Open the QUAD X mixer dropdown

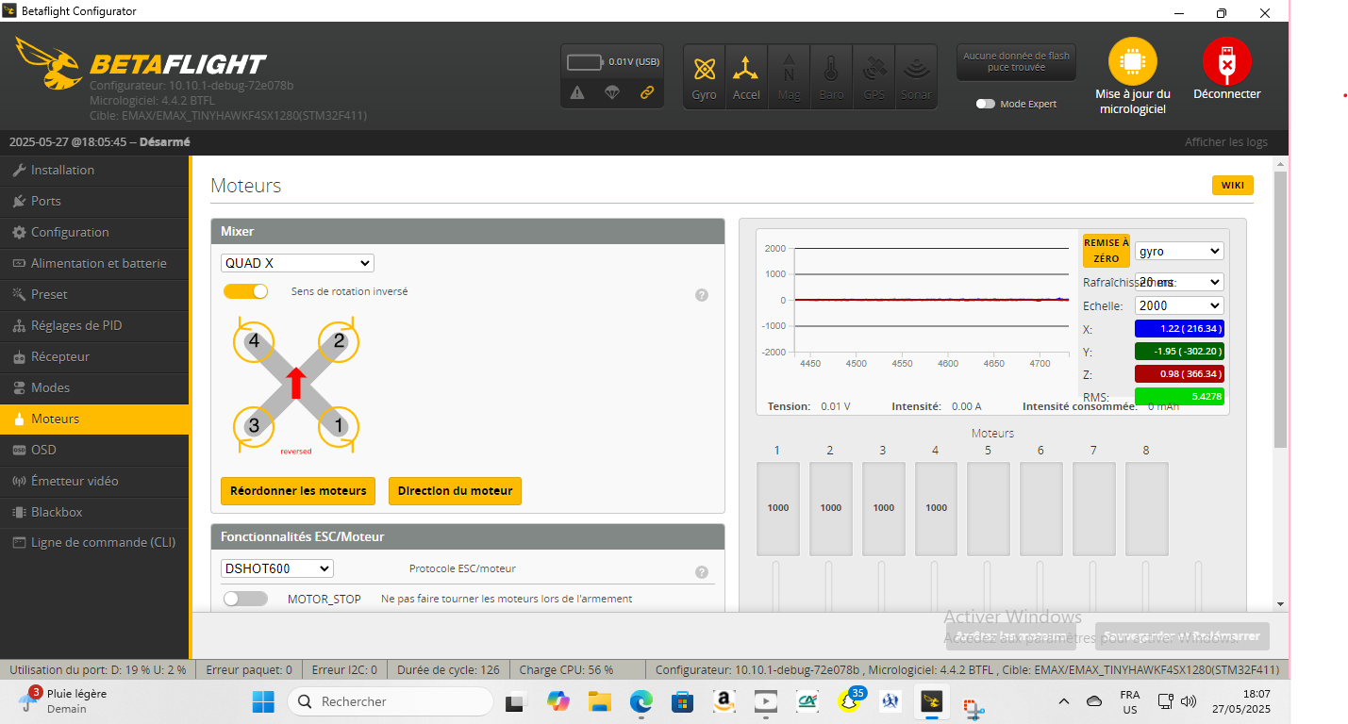[x=297, y=263]
